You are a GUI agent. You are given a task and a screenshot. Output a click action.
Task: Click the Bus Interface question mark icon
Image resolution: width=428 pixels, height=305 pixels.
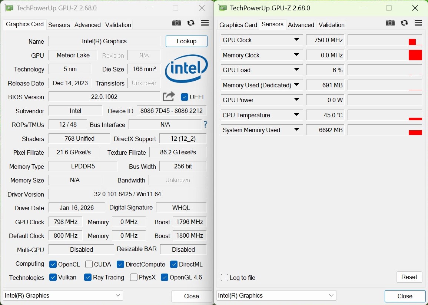(x=205, y=125)
